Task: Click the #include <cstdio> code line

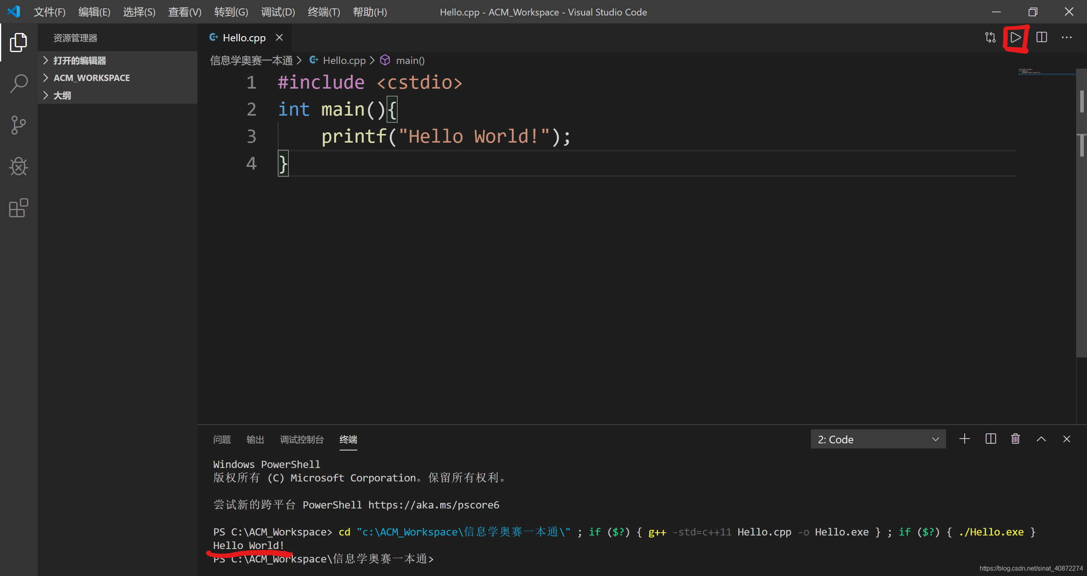Action: coord(370,82)
